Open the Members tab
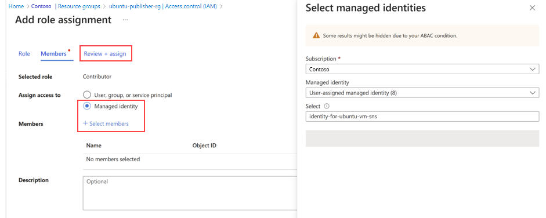546x218 pixels. pyautogui.click(x=53, y=54)
